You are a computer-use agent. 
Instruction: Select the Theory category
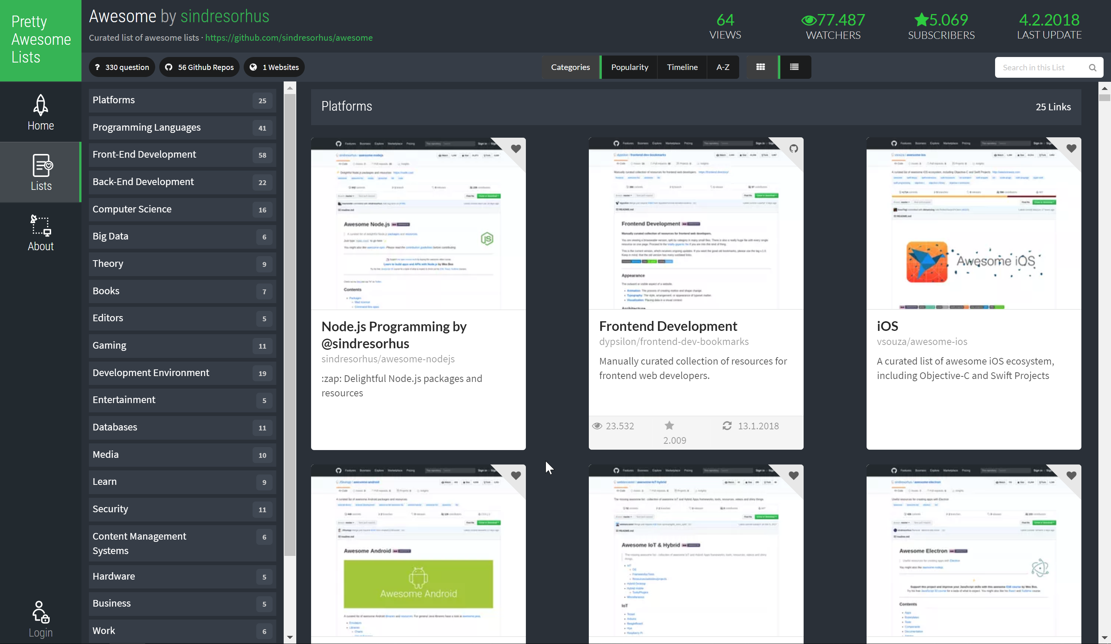[x=182, y=264]
